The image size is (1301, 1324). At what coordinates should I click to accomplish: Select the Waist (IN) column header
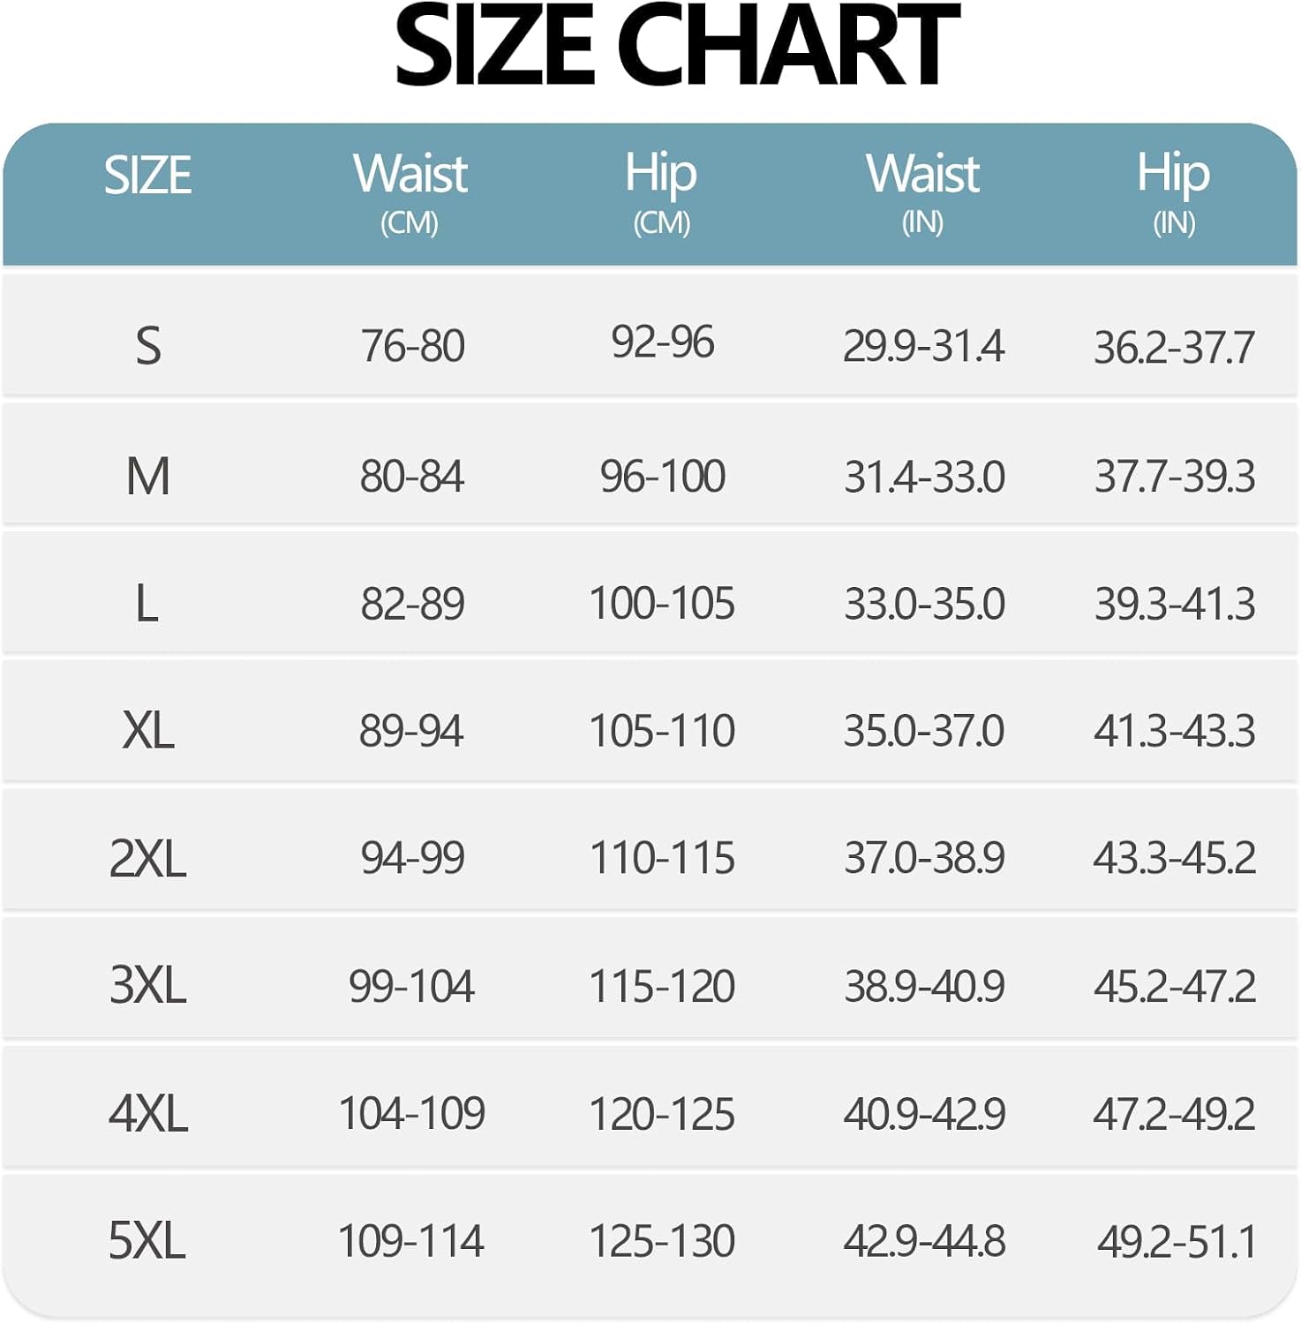coord(922,192)
